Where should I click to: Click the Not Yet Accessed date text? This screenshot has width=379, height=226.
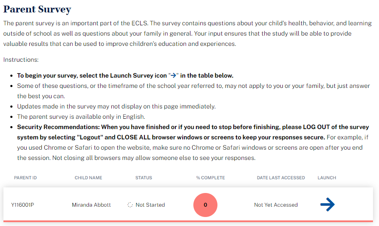tap(276, 205)
